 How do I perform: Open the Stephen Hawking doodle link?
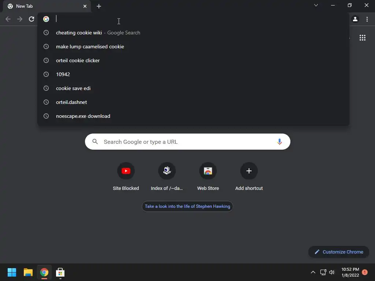187,206
